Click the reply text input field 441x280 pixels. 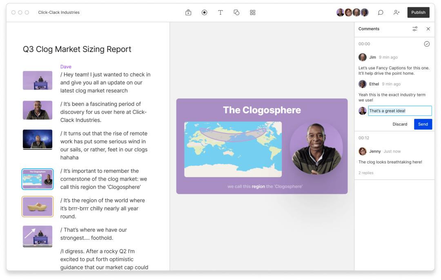(x=399, y=111)
